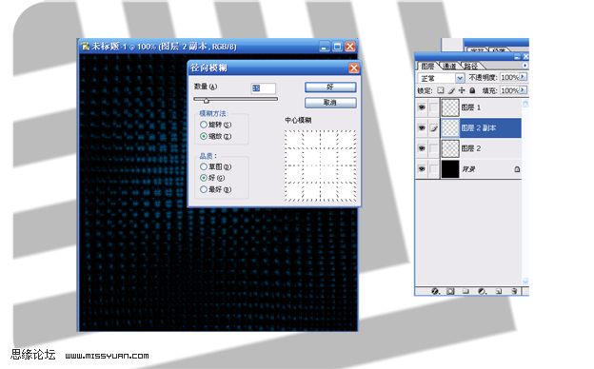Click the link box of 背景 layer

click(433, 168)
